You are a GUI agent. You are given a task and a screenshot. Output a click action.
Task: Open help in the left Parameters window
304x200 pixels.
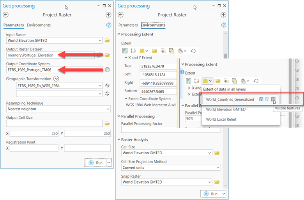click(109, 25)
